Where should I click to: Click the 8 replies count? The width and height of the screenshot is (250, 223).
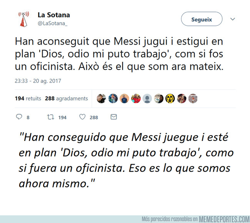coord(28,117)
